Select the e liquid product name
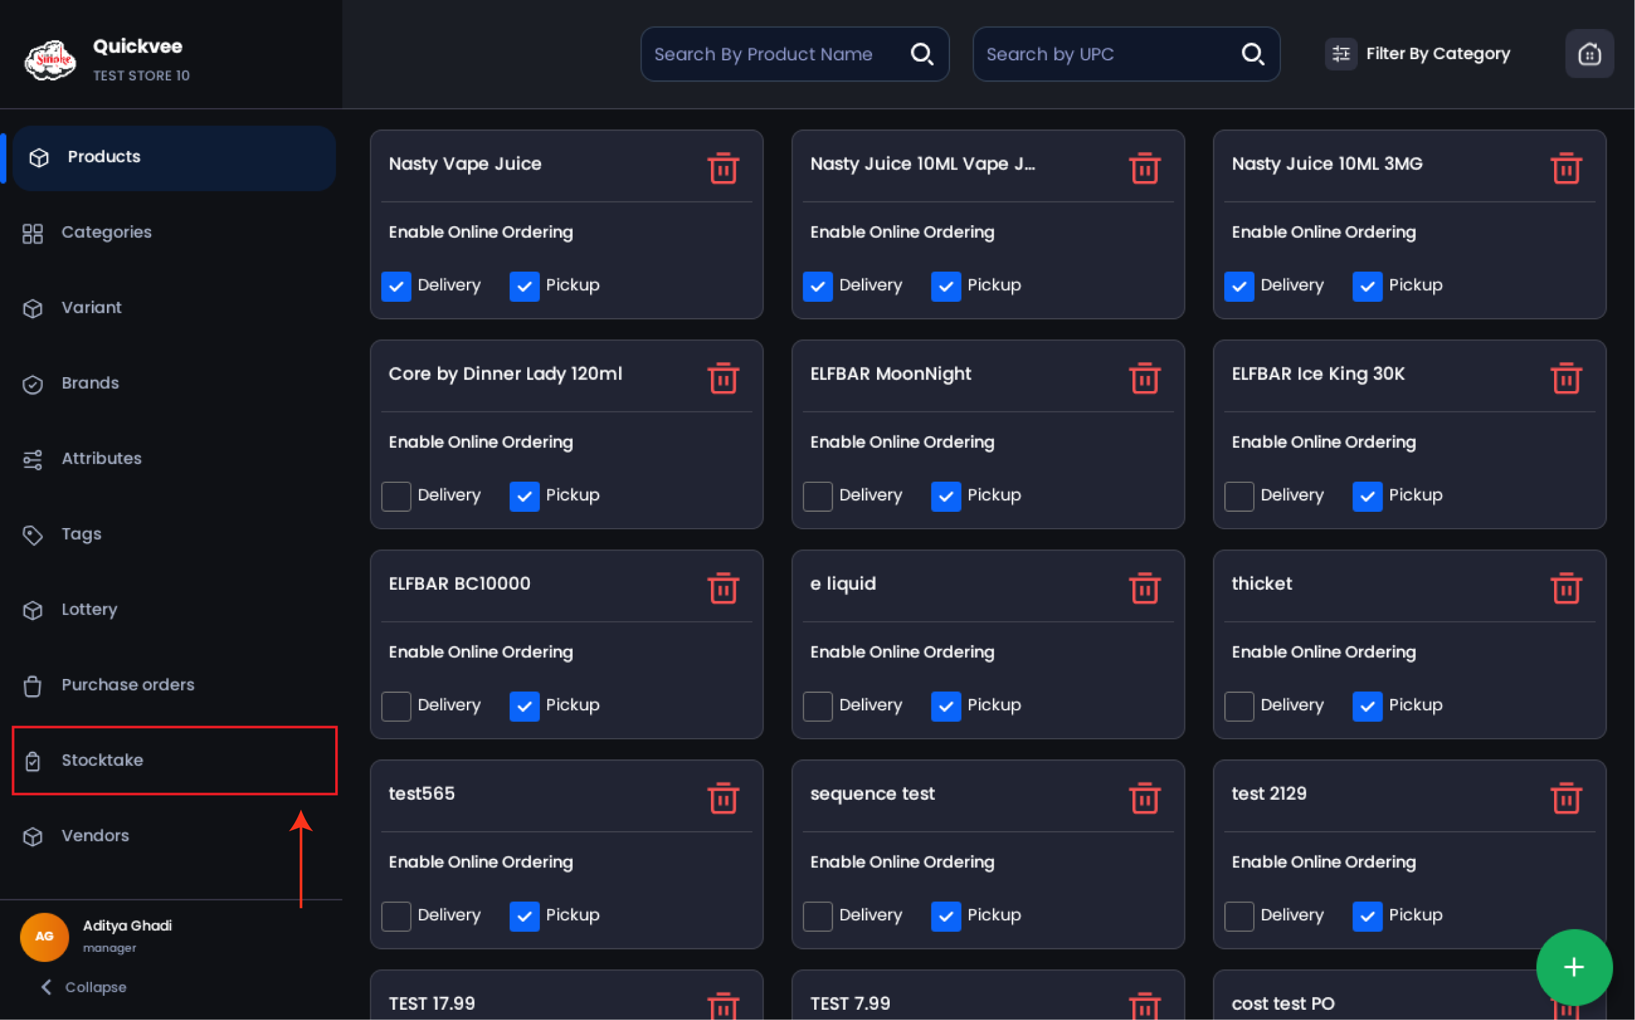 click(843, 584)
